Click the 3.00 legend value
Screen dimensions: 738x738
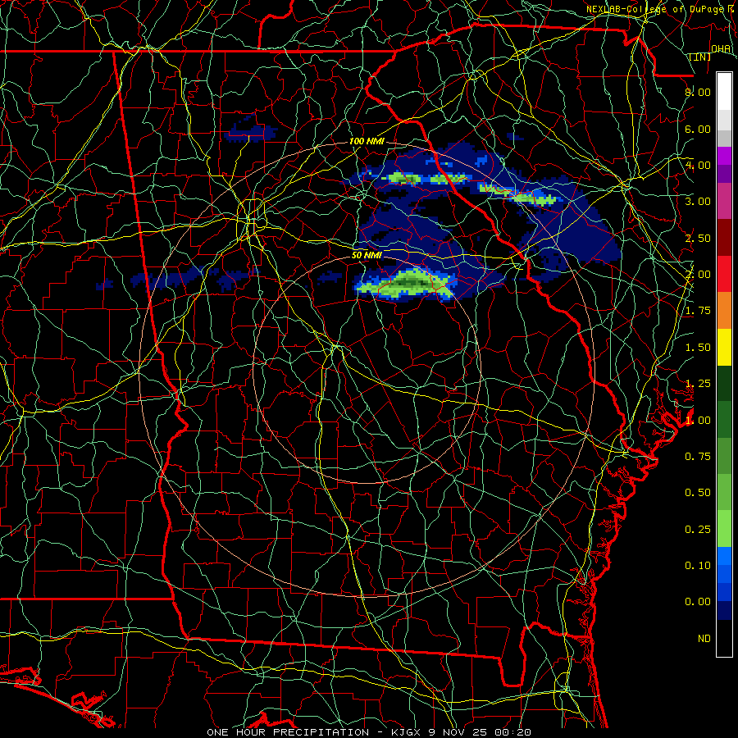pyautogui.click(x=698, y=202)
